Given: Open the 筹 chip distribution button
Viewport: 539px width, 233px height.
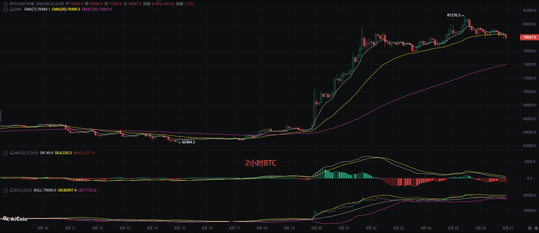Looking at the screenshot, I should (x=530, y=228).
